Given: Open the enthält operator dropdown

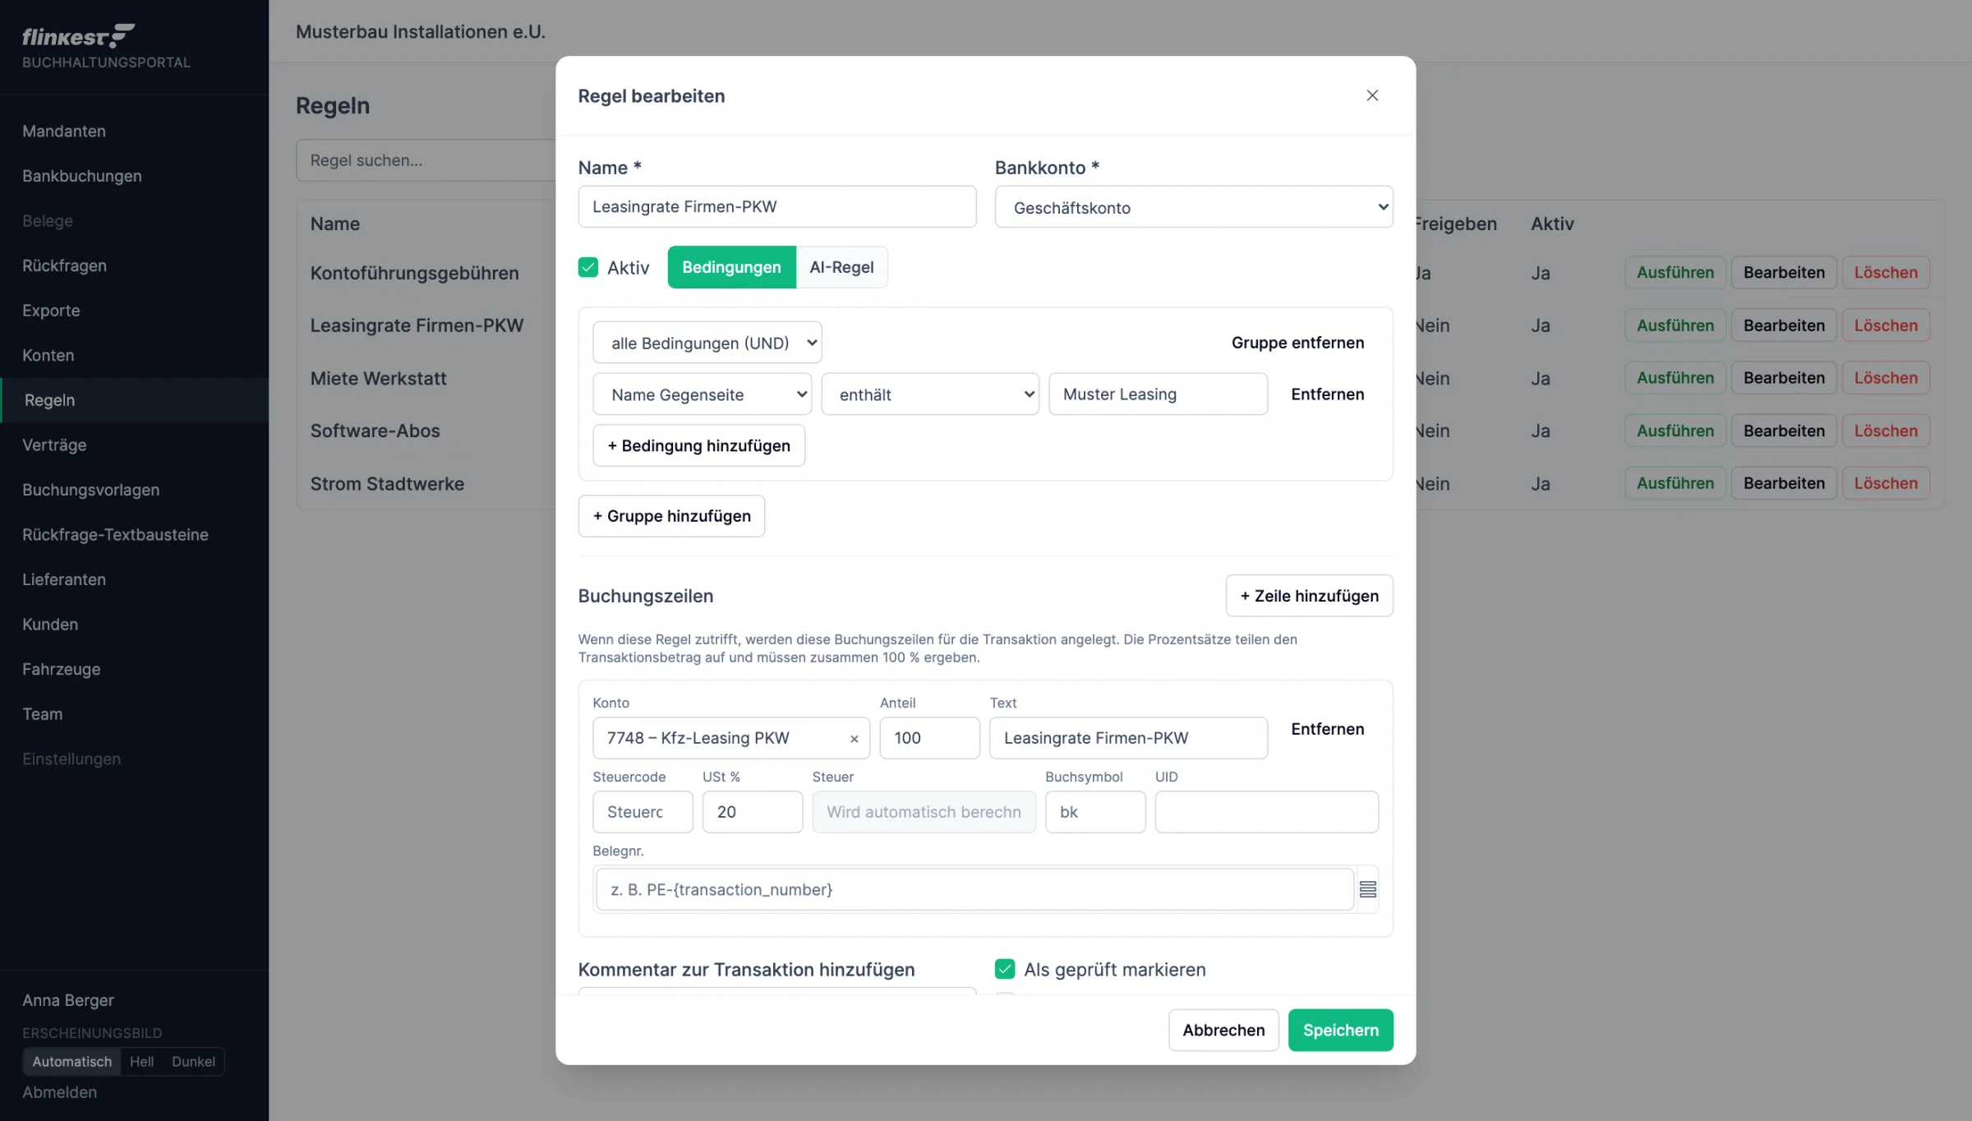Looking at the screenshot, I should pos(930,394).
